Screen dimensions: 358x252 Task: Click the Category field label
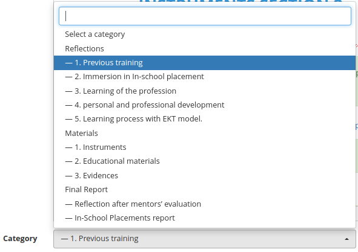point(20,239)
